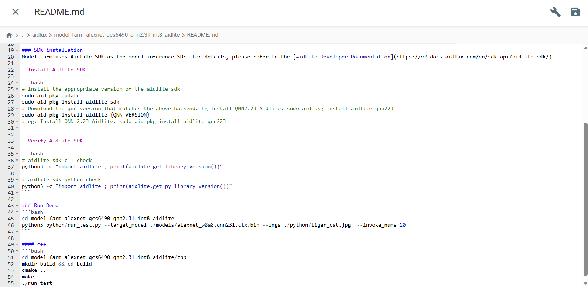Image resolution: width=588 pixels, height=287 pixels.
Task: Click line number 46 in the gutter
Action: click(11, 225)
